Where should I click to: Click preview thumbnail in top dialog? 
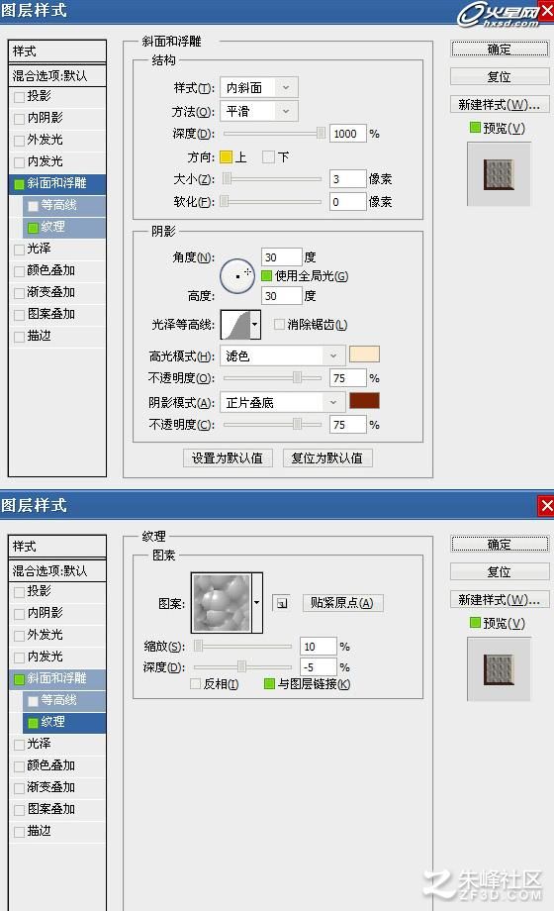499,174
